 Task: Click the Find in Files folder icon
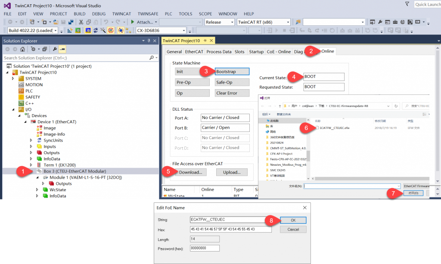(x=298, y=22)
